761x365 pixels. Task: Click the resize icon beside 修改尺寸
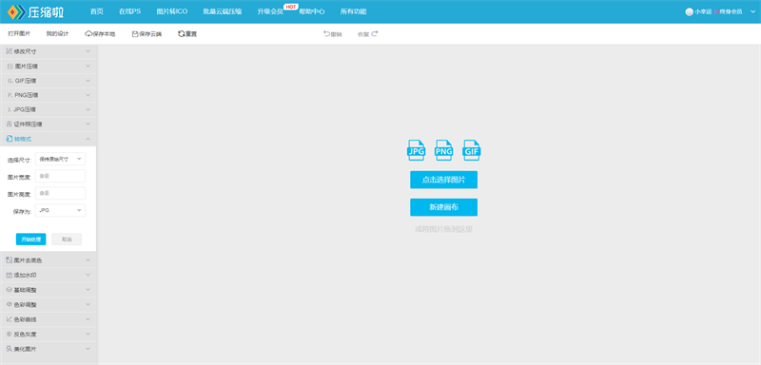coord(10,51)
